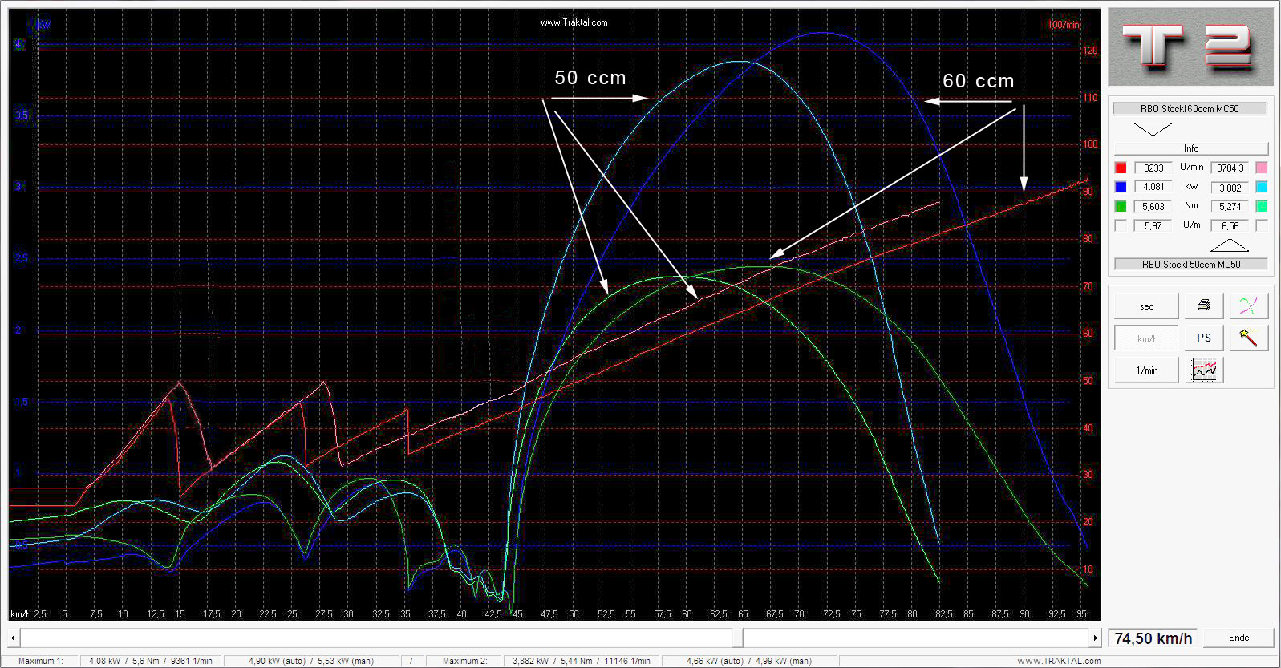Click the 3,882 kW / 5,44 Nm / 11146 1/min status
Image resolution: width=1281 pixels, height=668 pixels.
pyautogui.click(x=580, y=662)
